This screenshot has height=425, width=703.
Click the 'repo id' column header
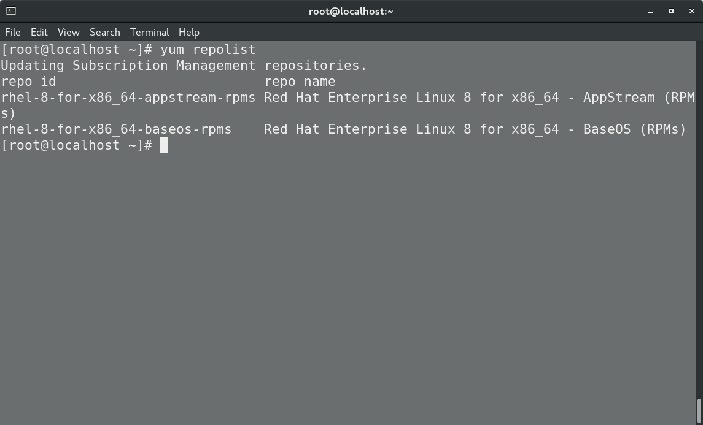[x=28, y=82]
